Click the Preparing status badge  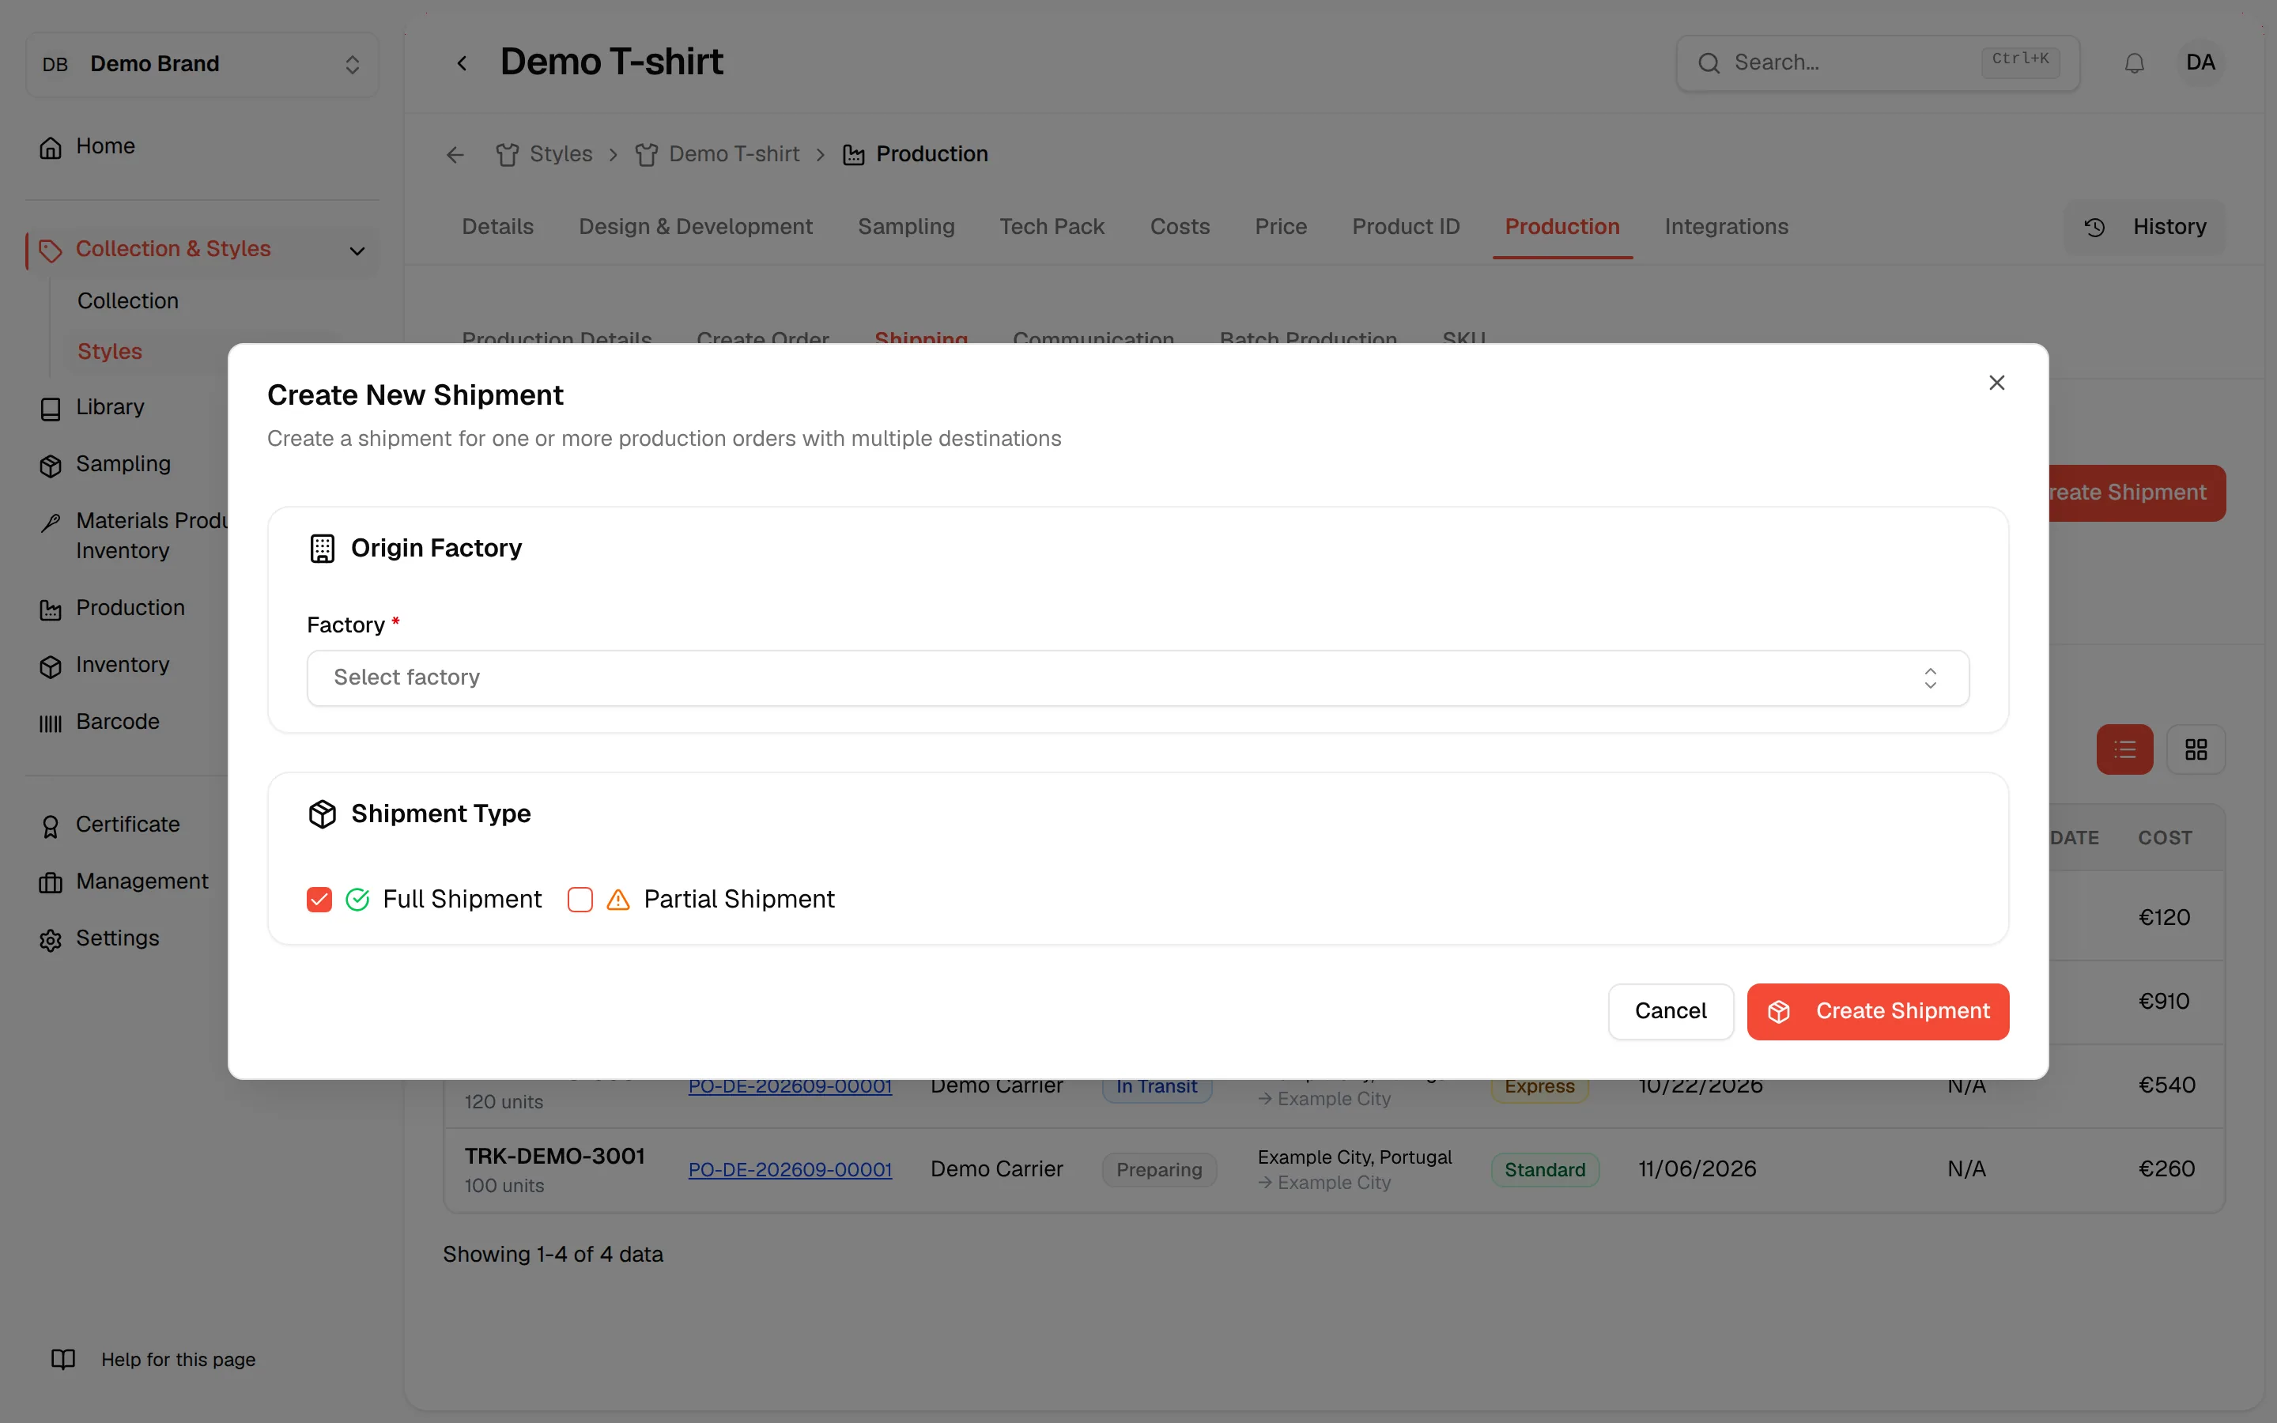tap(1159, 1170)
